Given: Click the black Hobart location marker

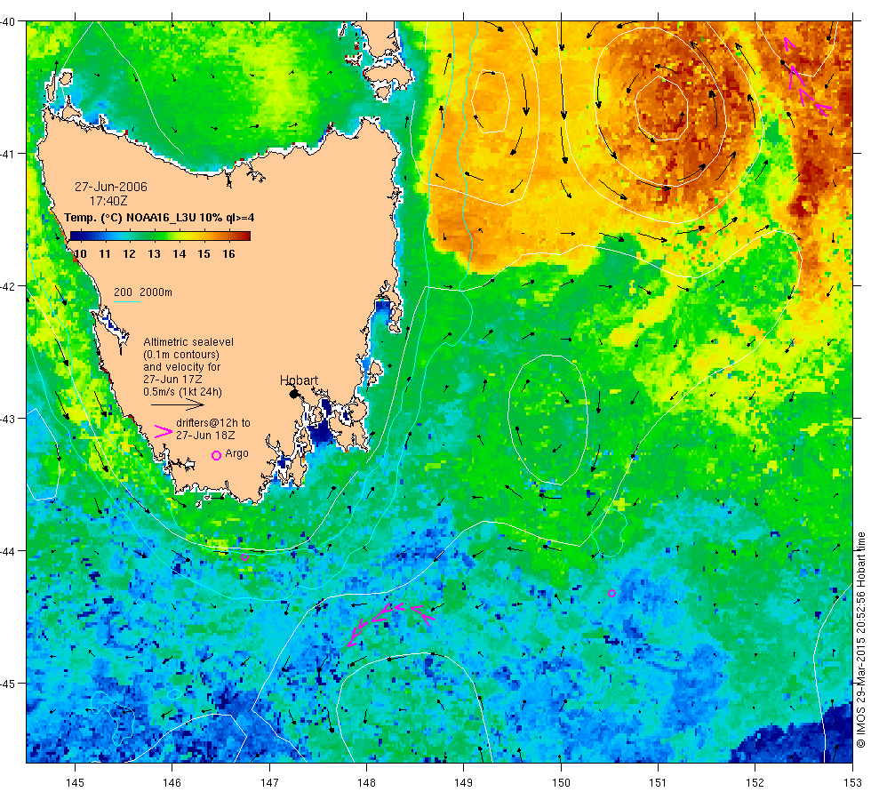Looking at the screenshot, I should [x=294, y=394].
